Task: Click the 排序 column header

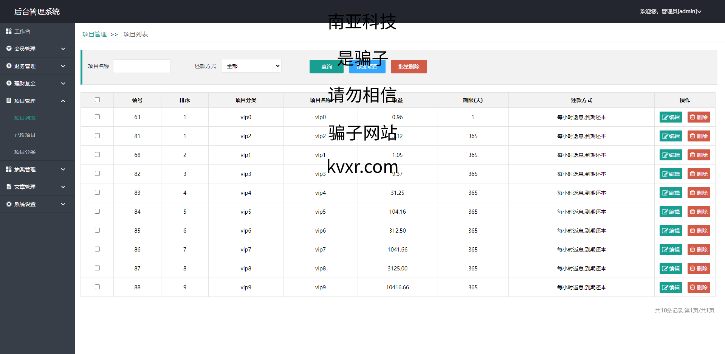Action: [185, 100]
